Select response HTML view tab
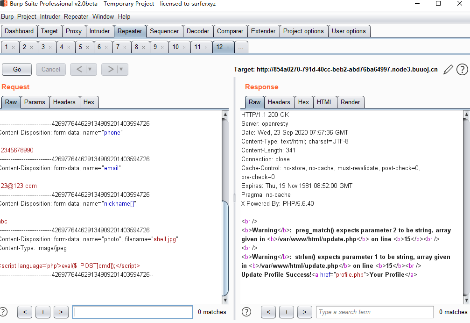Screen dimensions: 470x323 [x=325, y=102]
